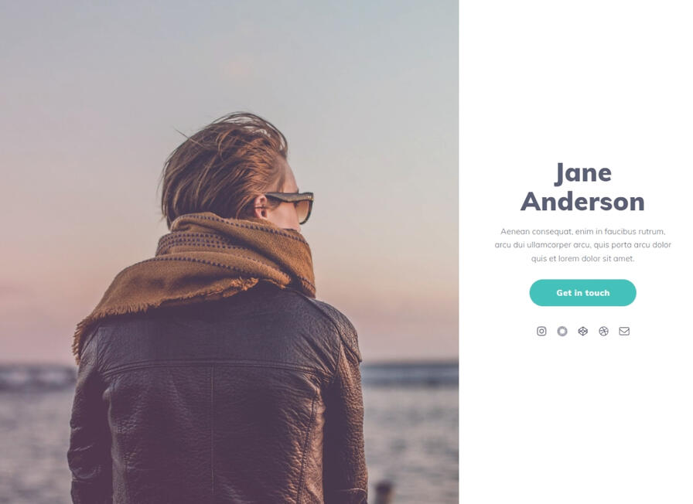
Task: Click the word Anderson in the title
Action: (582, 202)
